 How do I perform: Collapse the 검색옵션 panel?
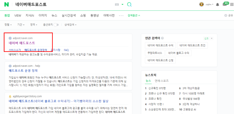134,15
